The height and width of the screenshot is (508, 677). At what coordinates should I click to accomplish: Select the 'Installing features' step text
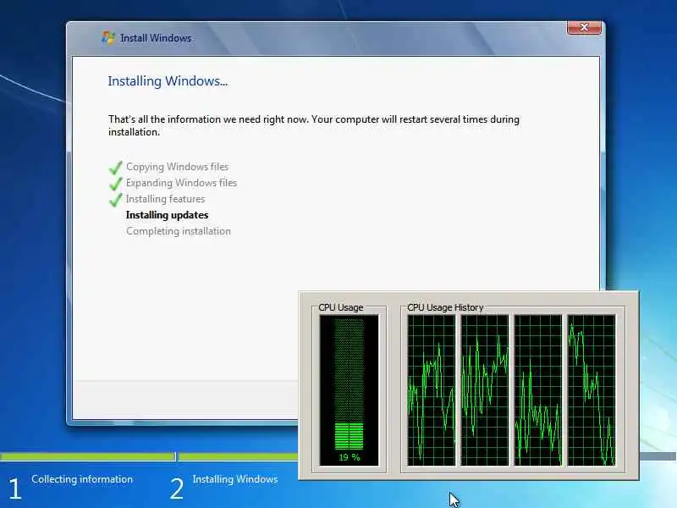pos(165,199)
